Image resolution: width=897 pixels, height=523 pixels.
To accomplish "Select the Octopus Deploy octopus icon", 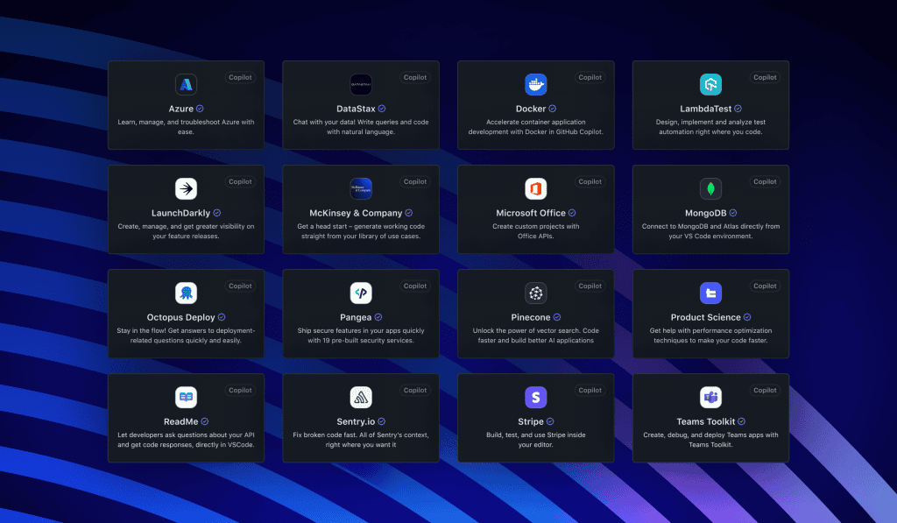I will (186, 293).
